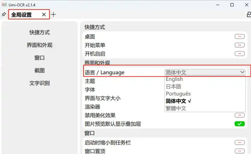Disable 图片预览默认显示叠加层 switch
This screenshot has height=154, width=251.
click(x=240, y=124)
